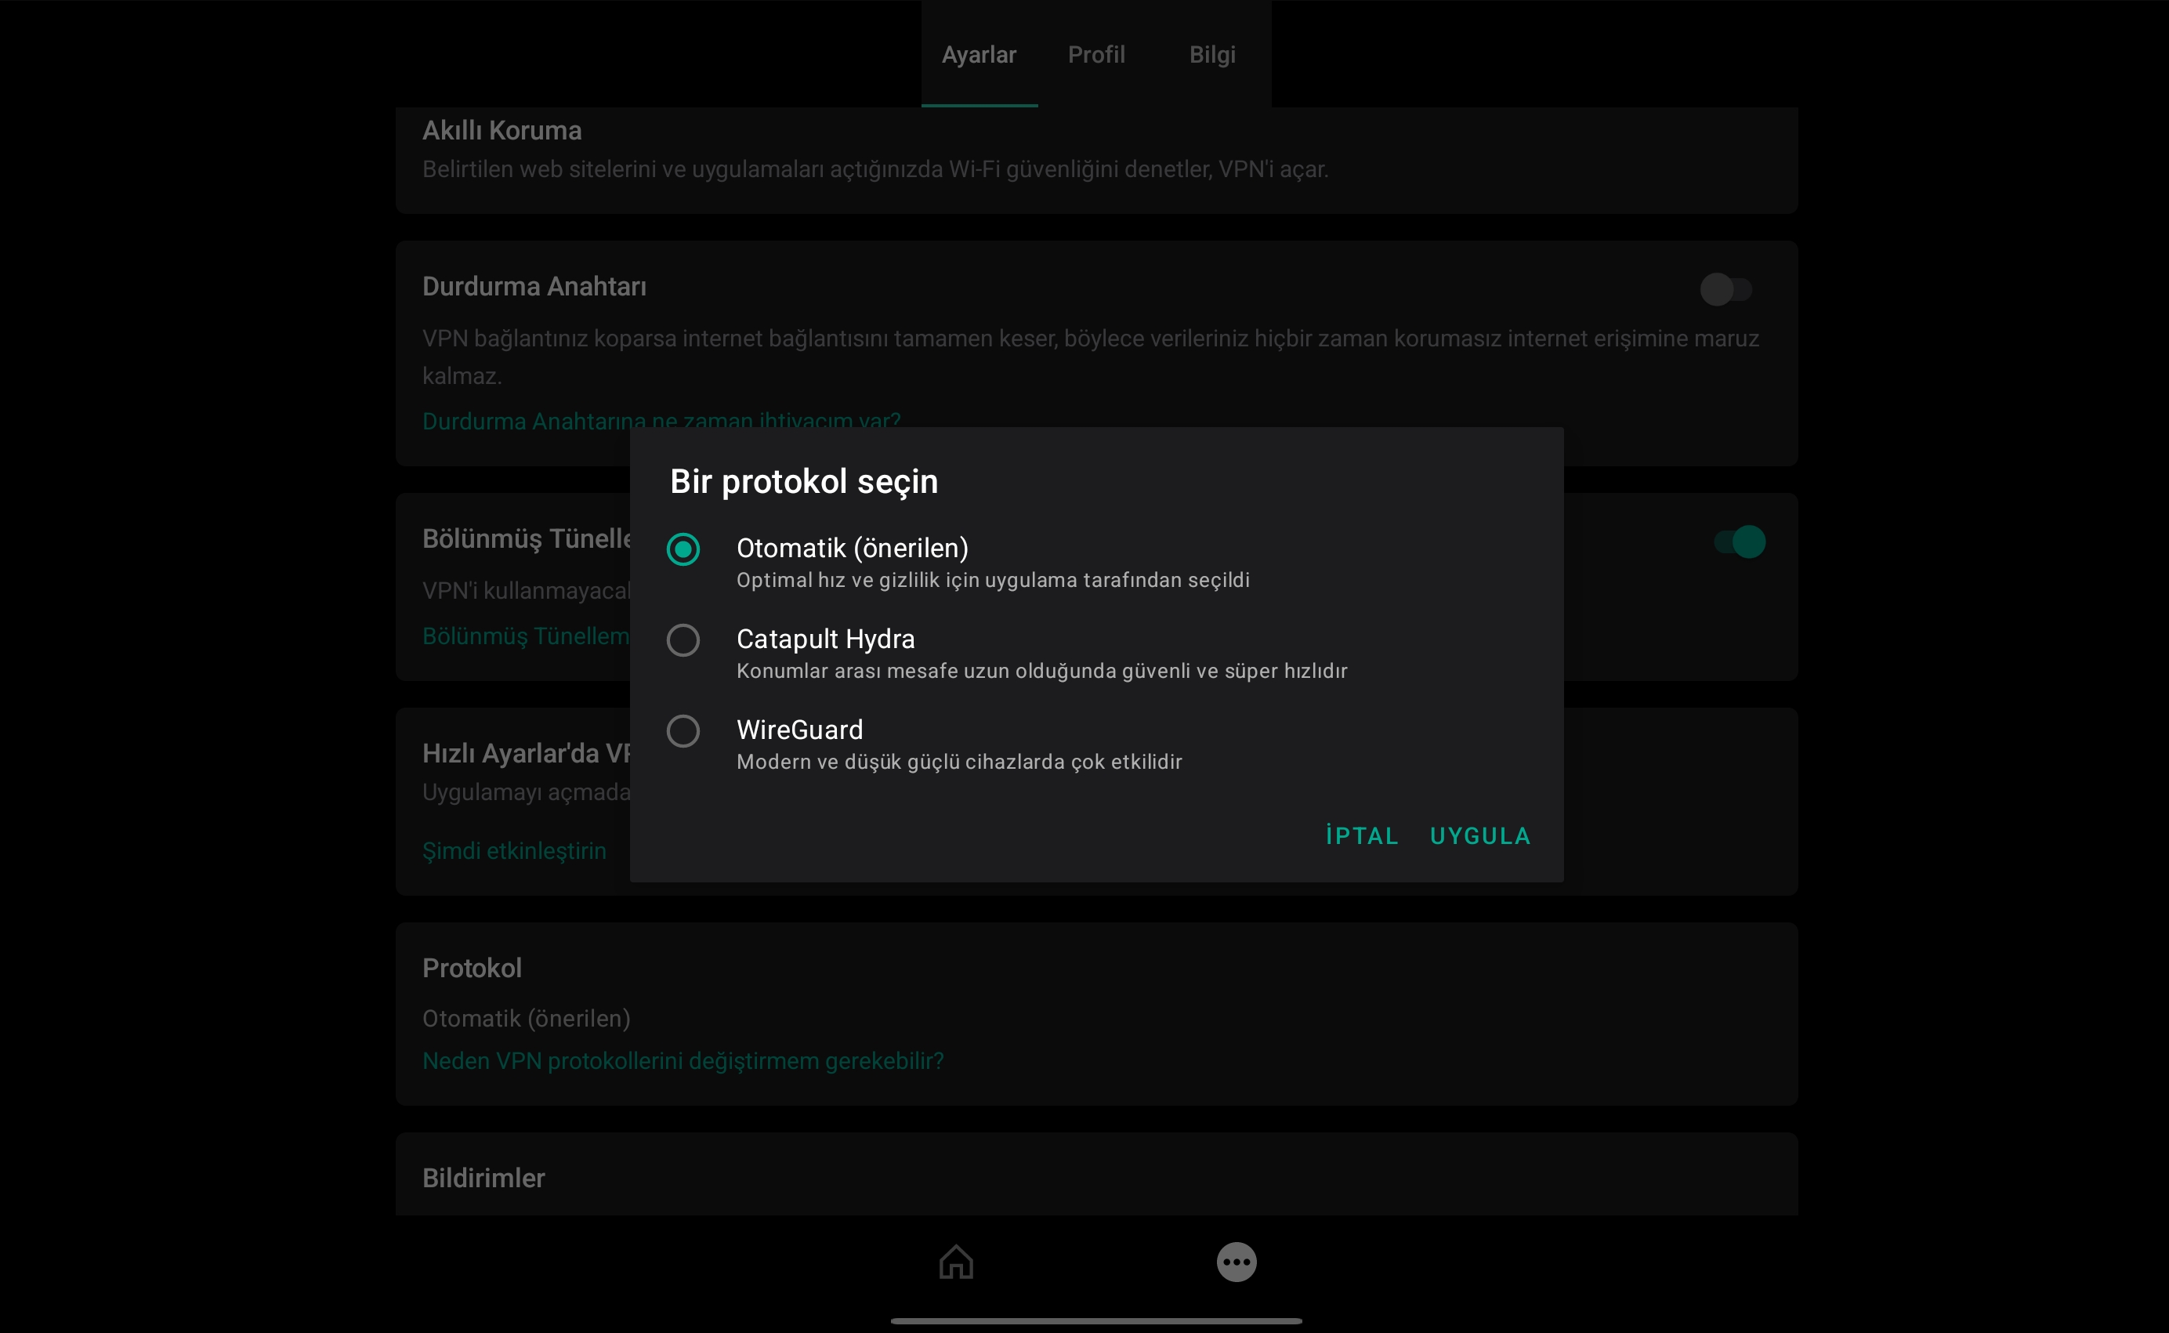
Task: Select Otomatik (önerilen) radio button
Action: click(x=683, y=549)
